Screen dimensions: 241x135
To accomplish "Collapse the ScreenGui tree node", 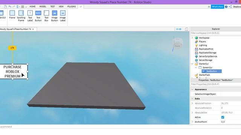I will [196, 67].
